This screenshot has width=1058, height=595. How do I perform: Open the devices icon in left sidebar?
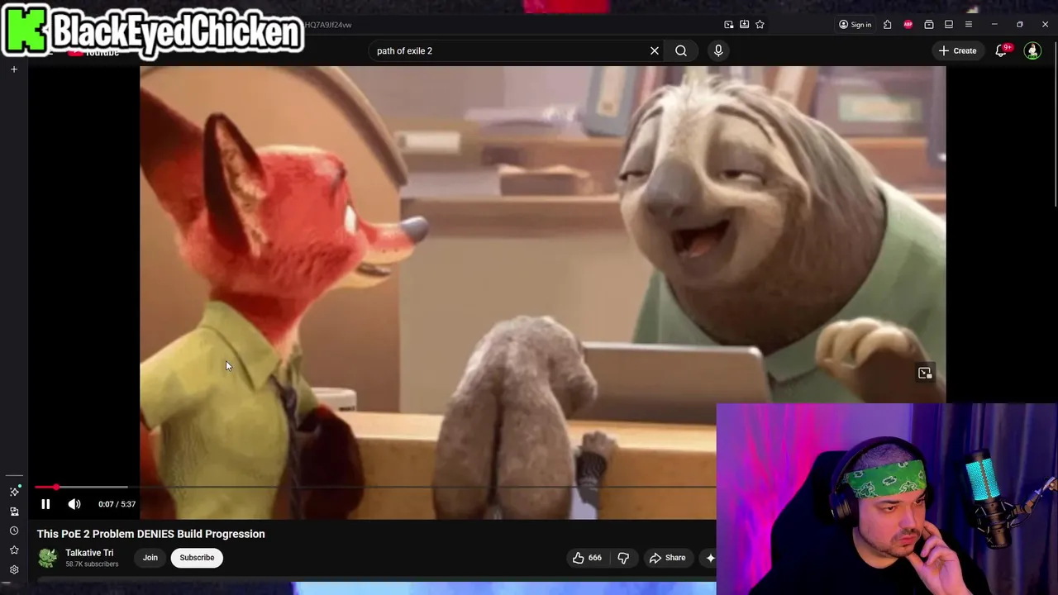click(14, 512)
